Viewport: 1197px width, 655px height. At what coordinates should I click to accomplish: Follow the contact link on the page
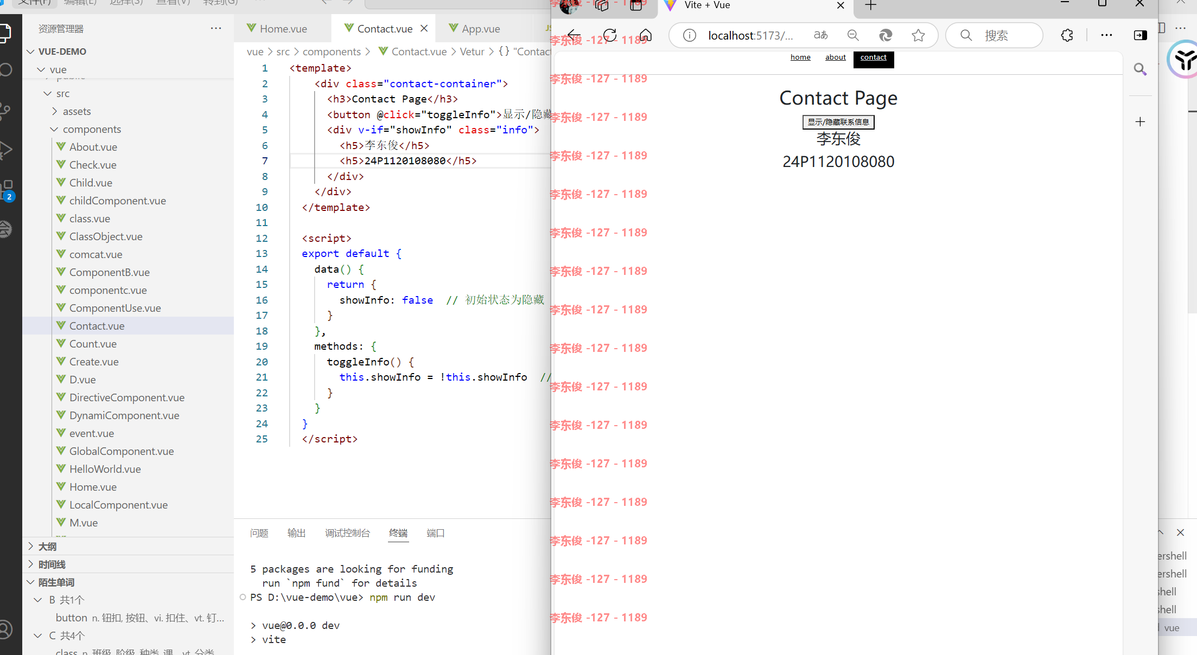point(874,59)
